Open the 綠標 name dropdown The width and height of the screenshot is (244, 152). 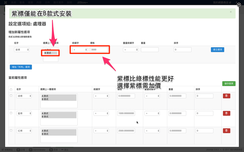24,96
